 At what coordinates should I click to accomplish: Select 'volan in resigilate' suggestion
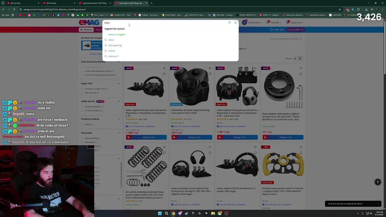click(x=117, y=34)
